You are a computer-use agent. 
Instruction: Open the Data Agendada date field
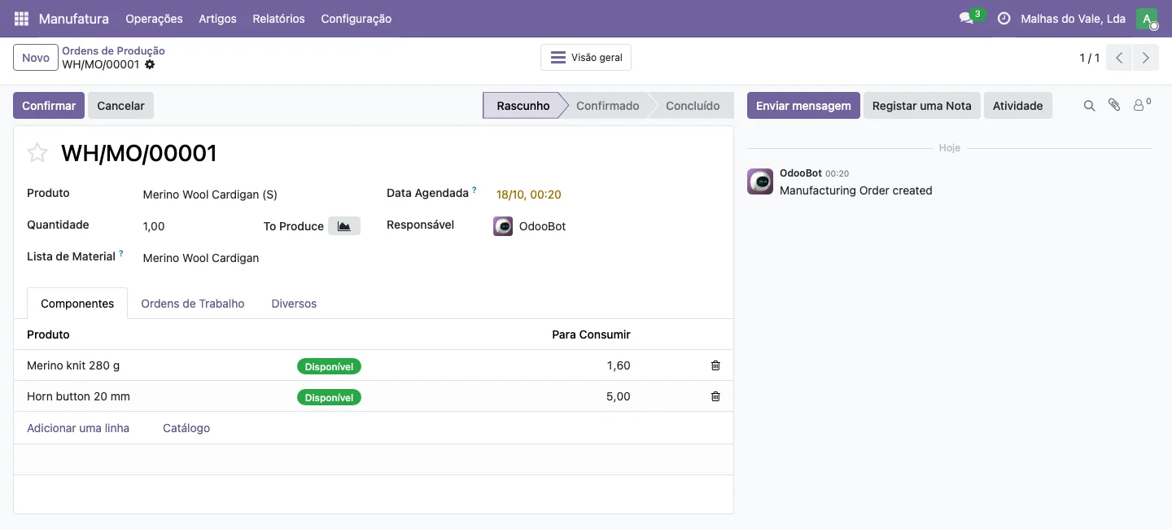608,195
